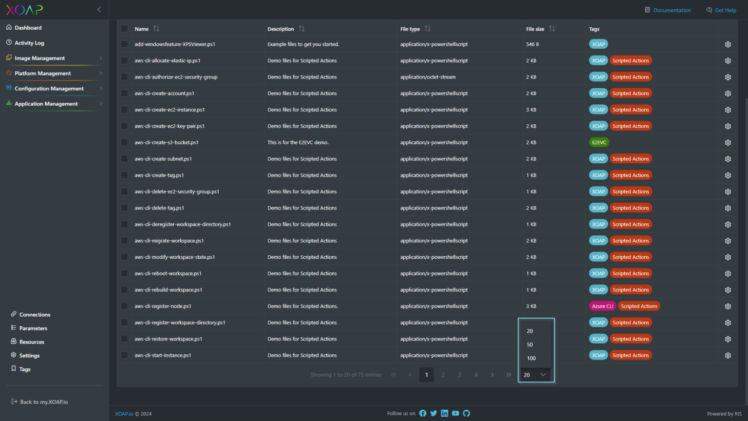Open settings gear for add-windowsfeature-XPSViewer.ps1
748x421 pixels.
pyautogui.click(x=728, y=44)
